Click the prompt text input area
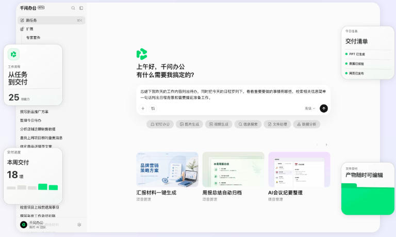The image size is (396, 237). click(x=233, y=94)
